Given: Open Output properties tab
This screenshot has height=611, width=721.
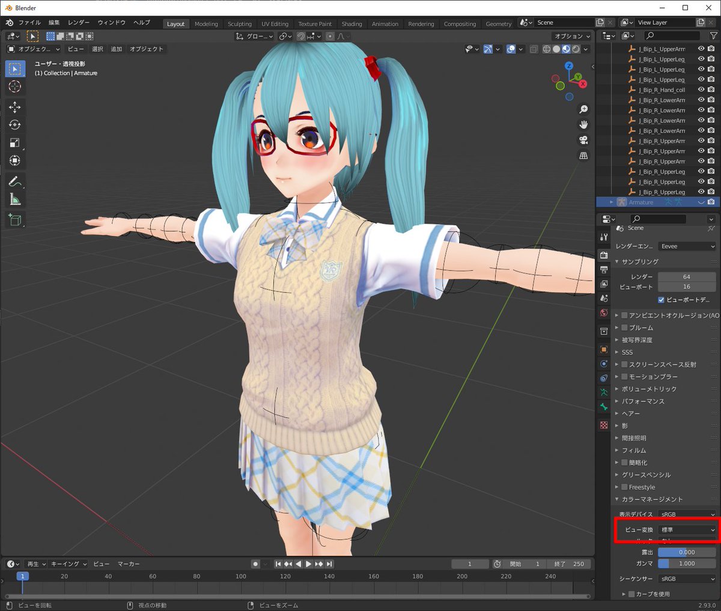Looking at the screenshot, I should (604, 270).
